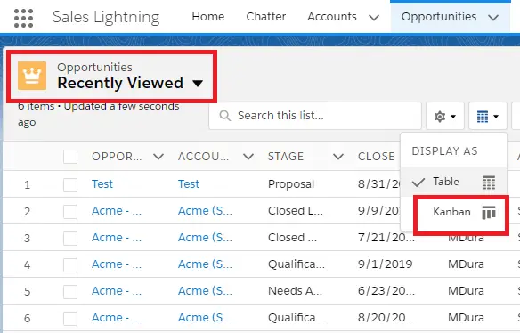Open the Display As table icon button

tap(488, 116)
